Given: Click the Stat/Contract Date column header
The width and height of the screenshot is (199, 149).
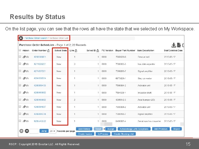Looking at the screenshot, I should [x=173, y=50].
